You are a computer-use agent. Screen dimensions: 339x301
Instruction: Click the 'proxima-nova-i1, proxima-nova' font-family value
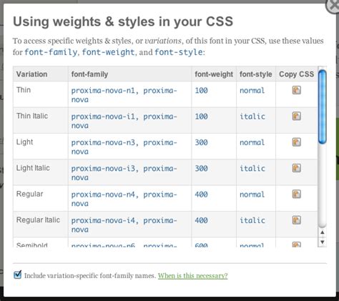tap(124, 121)
